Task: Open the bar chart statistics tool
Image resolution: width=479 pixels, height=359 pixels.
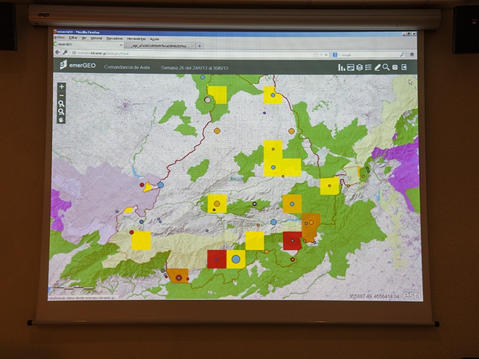Action: click(x=341, y=67)
